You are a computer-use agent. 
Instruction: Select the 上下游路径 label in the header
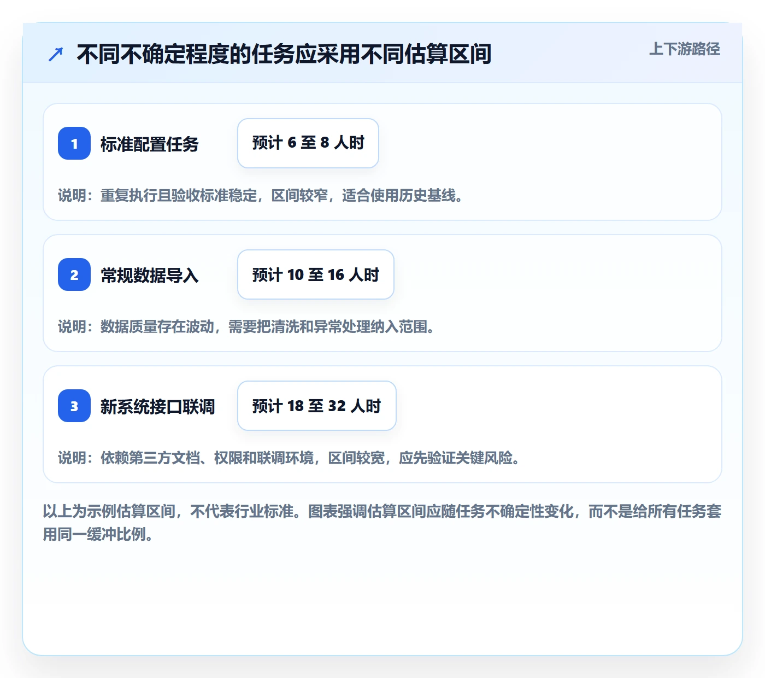click(x=685, y=49)
